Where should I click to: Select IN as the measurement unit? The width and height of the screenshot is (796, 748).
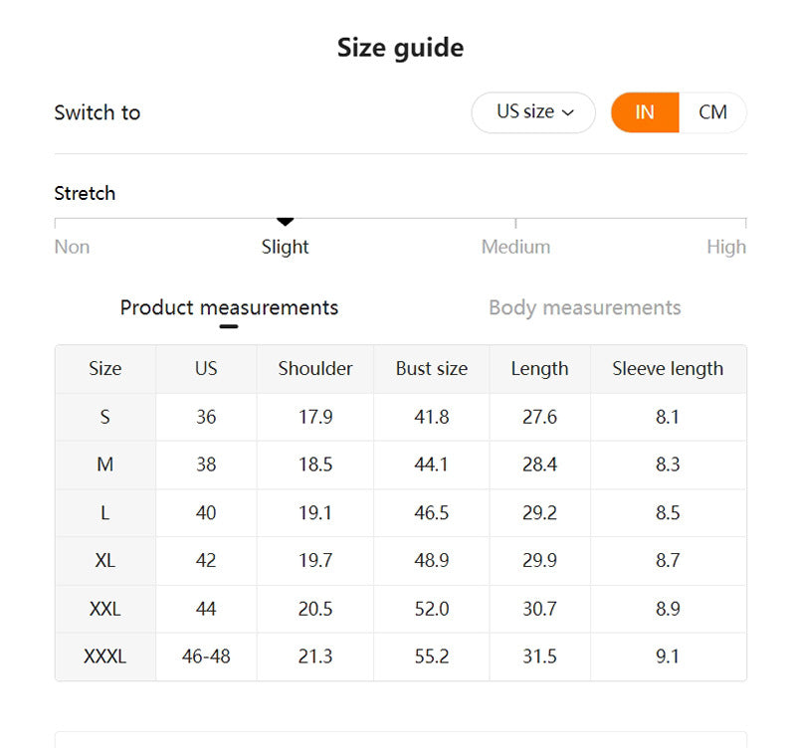click(644, 112)
